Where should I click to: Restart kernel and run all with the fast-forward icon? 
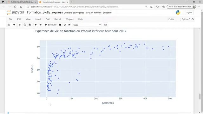tap(69, 25)
